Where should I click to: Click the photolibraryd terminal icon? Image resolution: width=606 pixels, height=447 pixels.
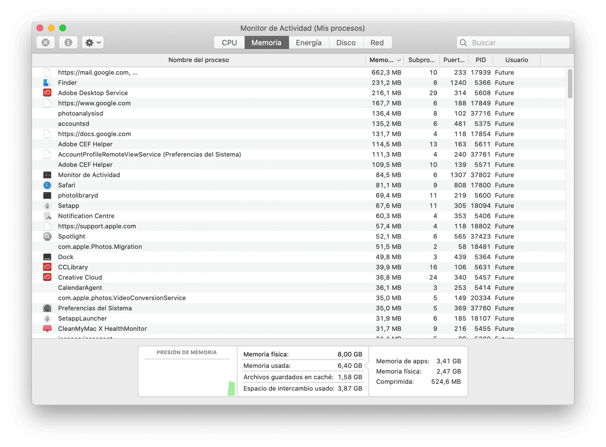tap(47, 195)
